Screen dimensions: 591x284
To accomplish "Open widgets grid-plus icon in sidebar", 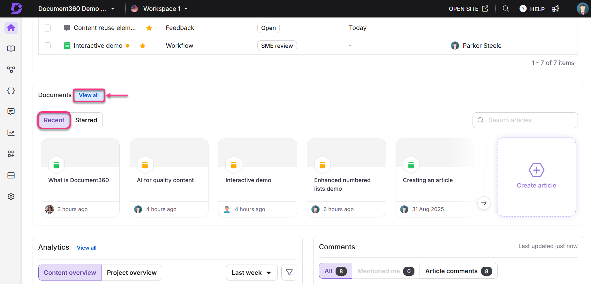I will [11, 154].
